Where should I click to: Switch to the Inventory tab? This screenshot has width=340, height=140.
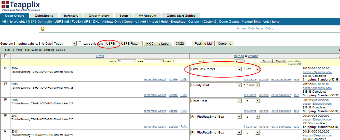[x=71, y=15]
